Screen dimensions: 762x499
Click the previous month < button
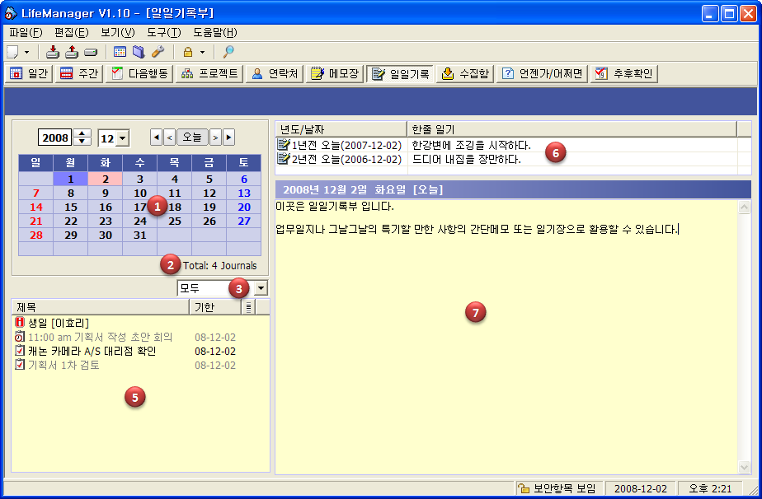(170, 138)
